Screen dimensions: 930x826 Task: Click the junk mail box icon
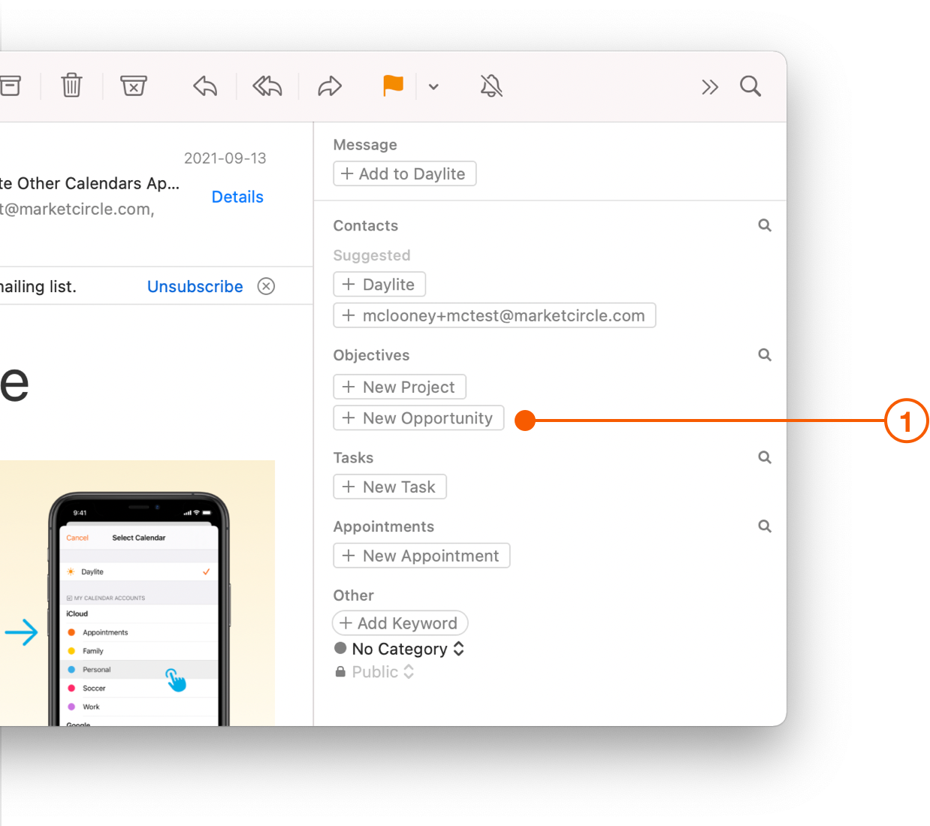[134, 86]
